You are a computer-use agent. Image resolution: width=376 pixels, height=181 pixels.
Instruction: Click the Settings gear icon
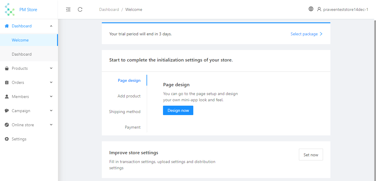(7, 139)
